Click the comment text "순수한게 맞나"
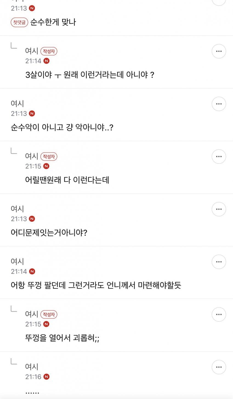This screenshot has height=399, width=233. pos(53,22)
